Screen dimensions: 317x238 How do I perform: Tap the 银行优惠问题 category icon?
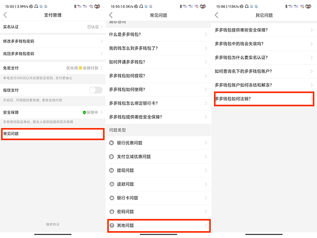[x=111, y=143]
